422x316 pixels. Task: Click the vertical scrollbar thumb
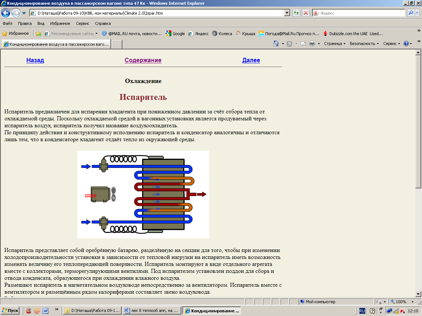418,122
